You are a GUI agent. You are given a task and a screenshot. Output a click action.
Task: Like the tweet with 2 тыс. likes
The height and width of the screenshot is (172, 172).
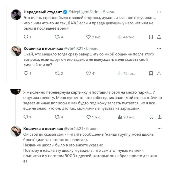[89, 37]
